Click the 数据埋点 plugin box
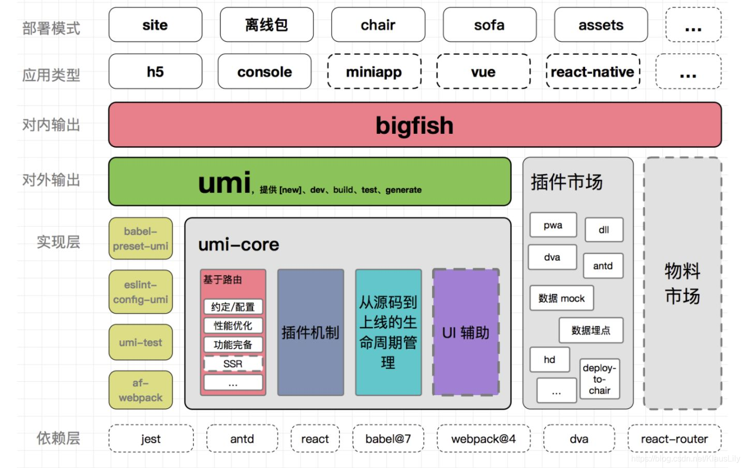This screenshot has height=468, width=745. point(591,330)
